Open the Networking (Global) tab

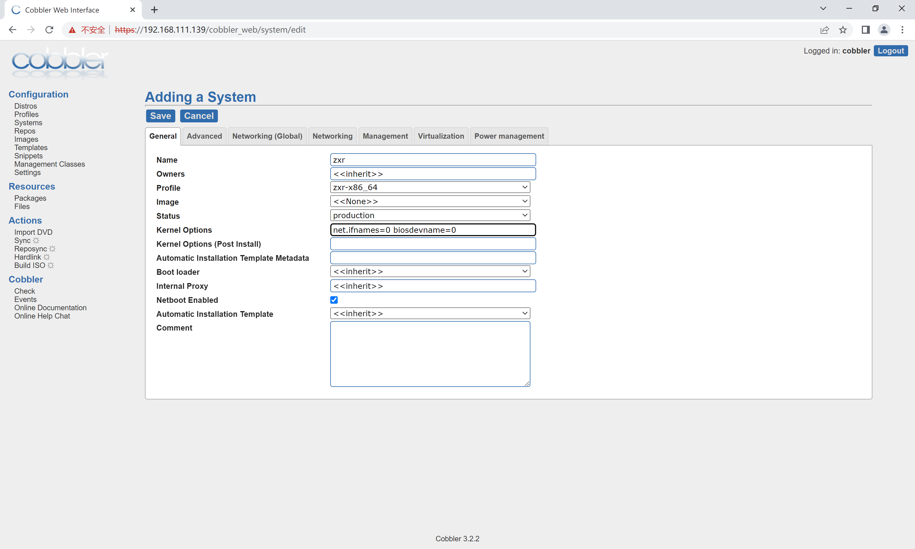coord(267,136)
